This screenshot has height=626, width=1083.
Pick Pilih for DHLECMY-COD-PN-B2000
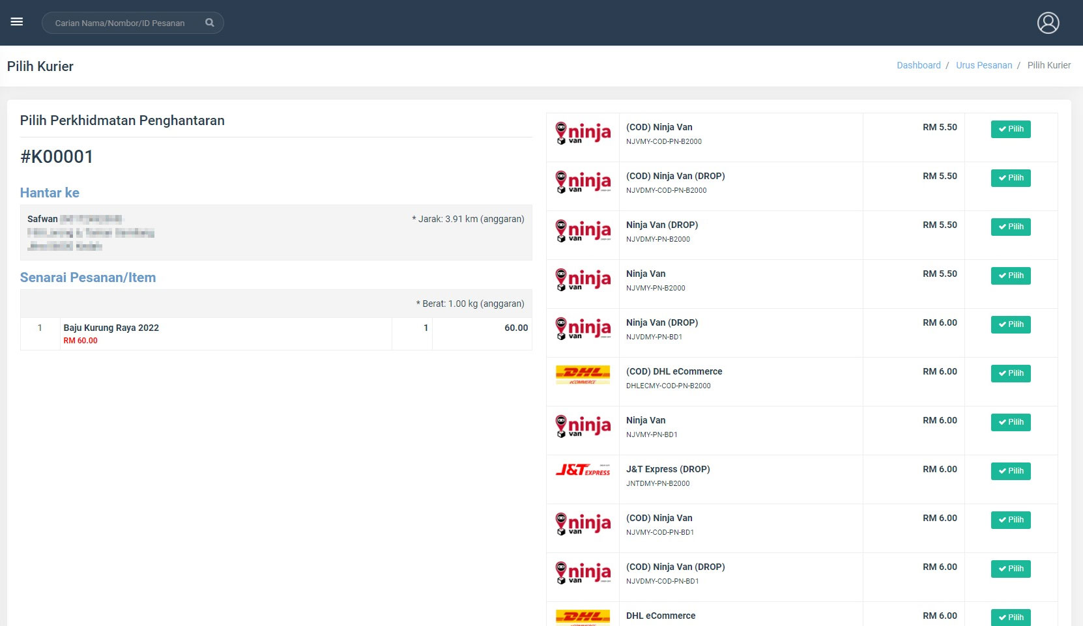point(1011,373)
